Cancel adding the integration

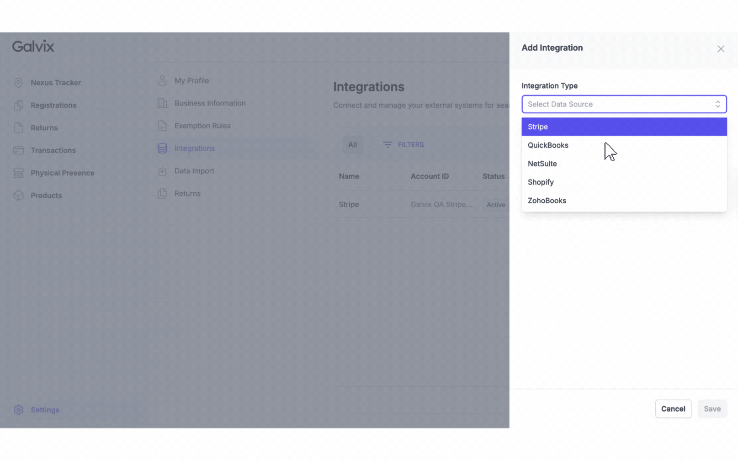pos(673,409)
